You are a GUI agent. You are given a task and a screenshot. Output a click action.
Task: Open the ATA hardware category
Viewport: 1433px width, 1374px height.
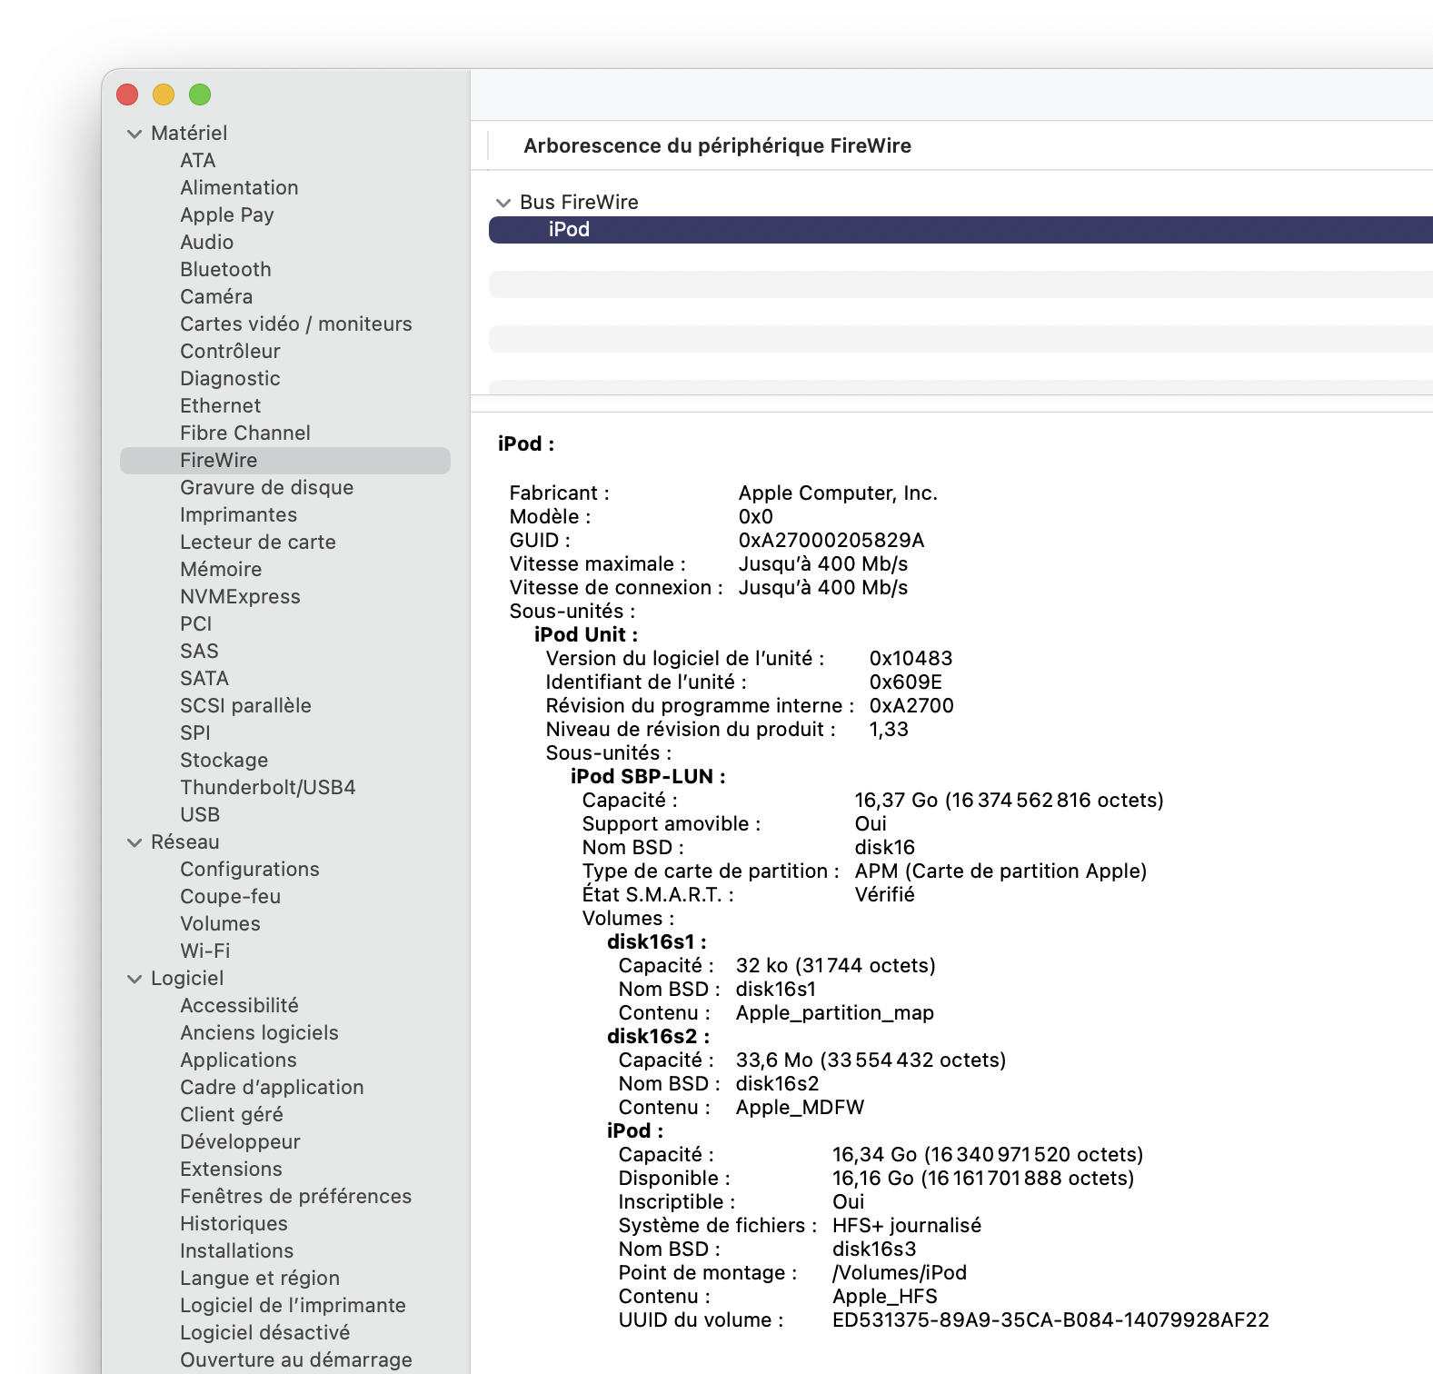[197, 161]
